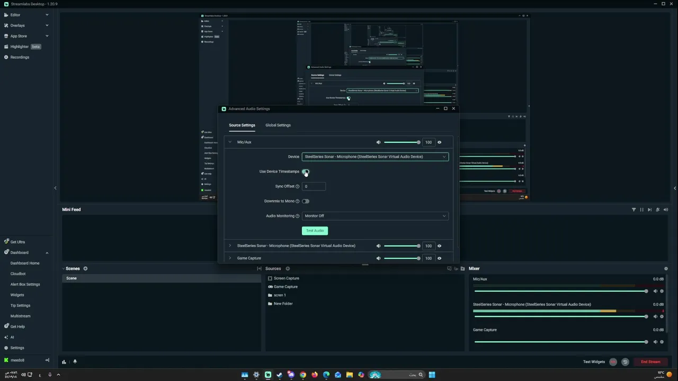Open the Device dropdown for Mic/Aux
The height and width of the screenshot is (381, 678).
click(375, 157)
